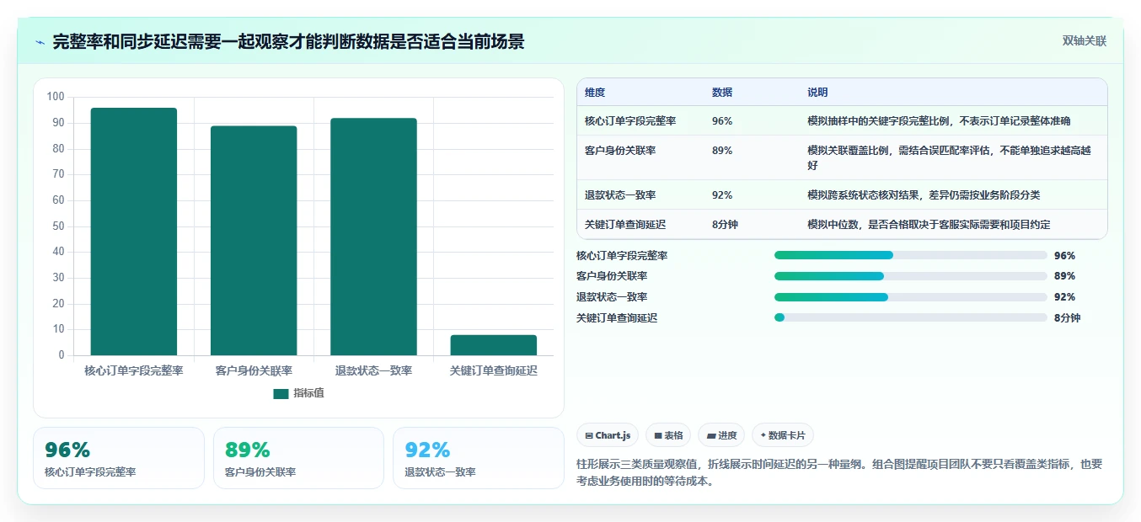
Task: Click the 说明 column header
Action: click(817, 93)
